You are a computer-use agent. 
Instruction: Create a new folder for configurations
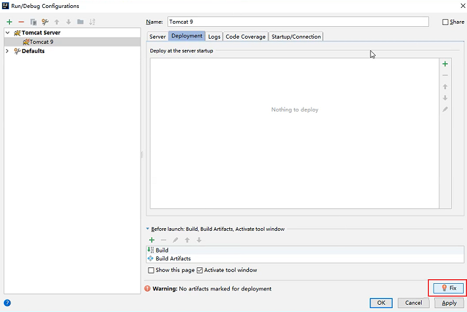coord(80,22)
